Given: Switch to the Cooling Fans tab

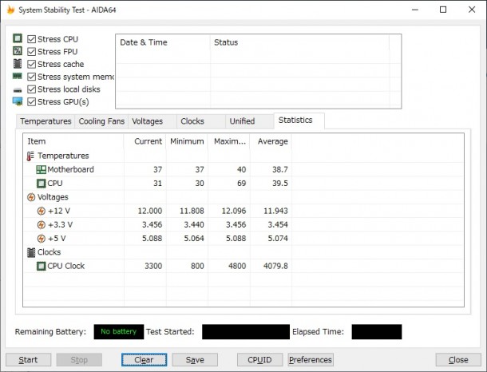Looking at the screenshot, I should point(101,121).
